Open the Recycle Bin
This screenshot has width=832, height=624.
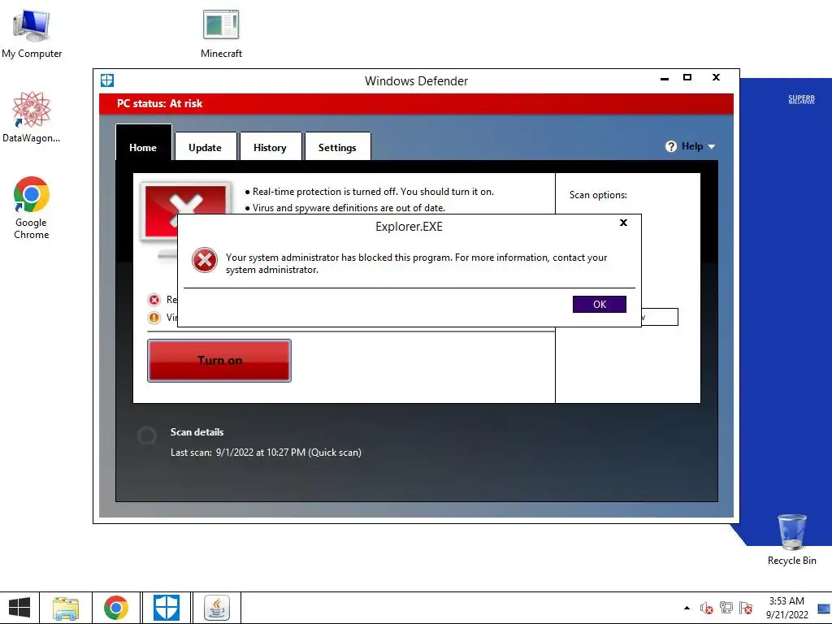(x=791, y=539)
